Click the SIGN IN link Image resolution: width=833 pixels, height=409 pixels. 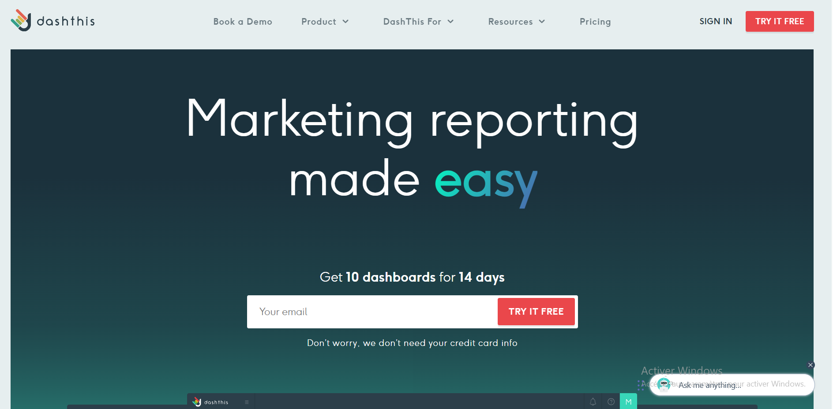715,21
